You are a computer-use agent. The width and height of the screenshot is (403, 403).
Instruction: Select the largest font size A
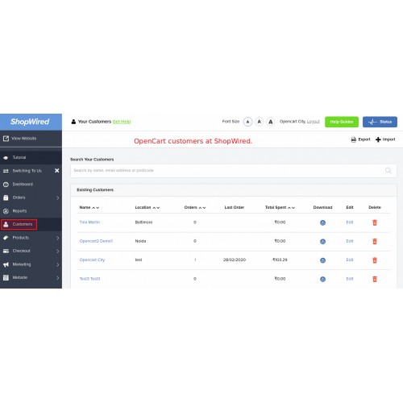271,122
